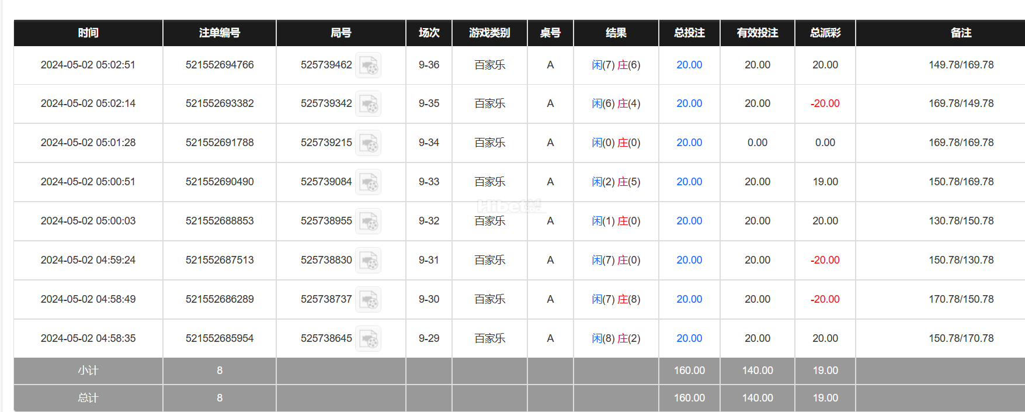Click total bet 20.00 link for order 521552688853

click(x=689, y=221)
